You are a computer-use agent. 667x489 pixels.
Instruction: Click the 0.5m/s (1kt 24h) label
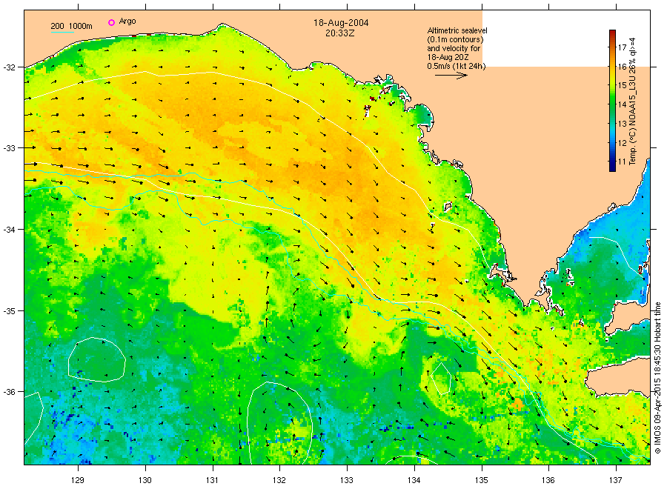pyautogui.click(x=456, y=66)
